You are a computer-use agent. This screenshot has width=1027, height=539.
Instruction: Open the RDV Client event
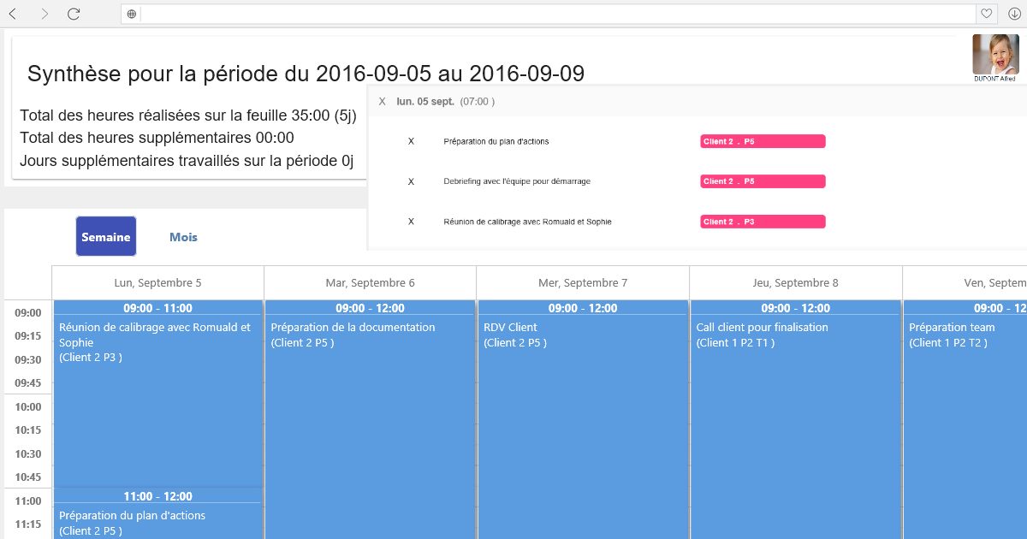[x=583, y=419]
